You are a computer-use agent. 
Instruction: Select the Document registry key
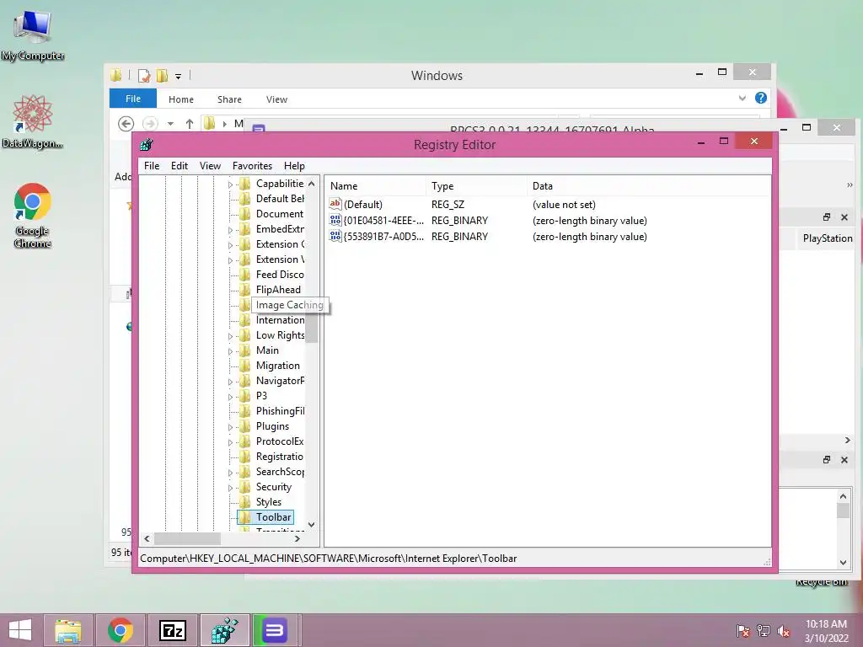(x=280, y=214)
